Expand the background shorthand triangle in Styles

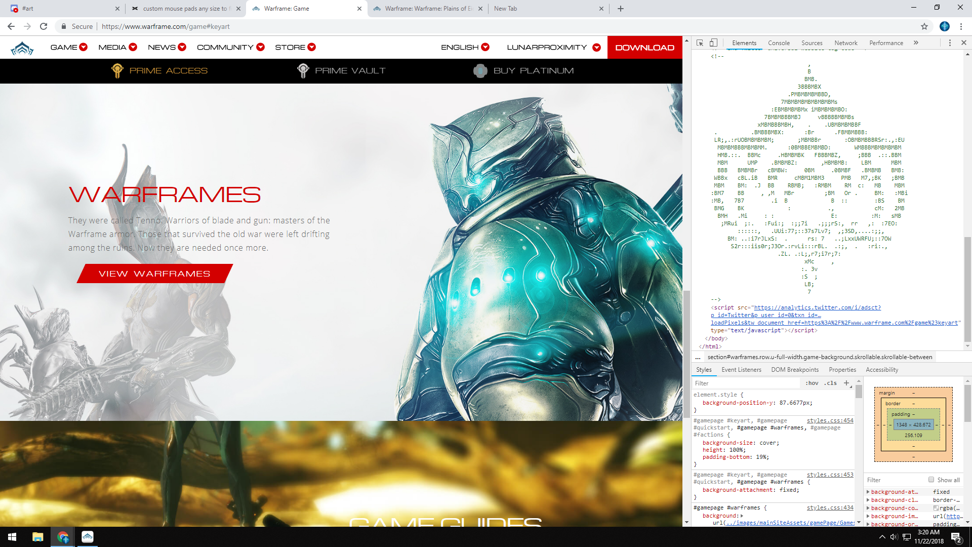(x=742, y=516)
